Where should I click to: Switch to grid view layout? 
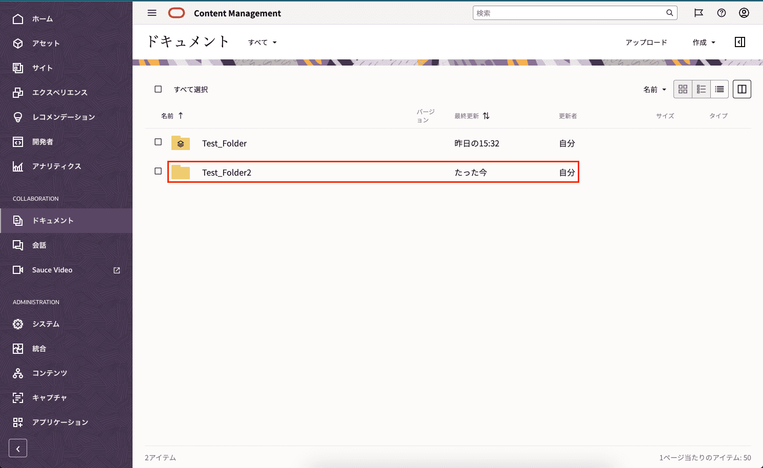(x=683, y=89)
